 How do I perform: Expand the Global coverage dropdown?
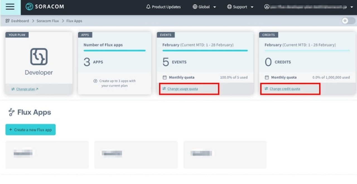214,7
